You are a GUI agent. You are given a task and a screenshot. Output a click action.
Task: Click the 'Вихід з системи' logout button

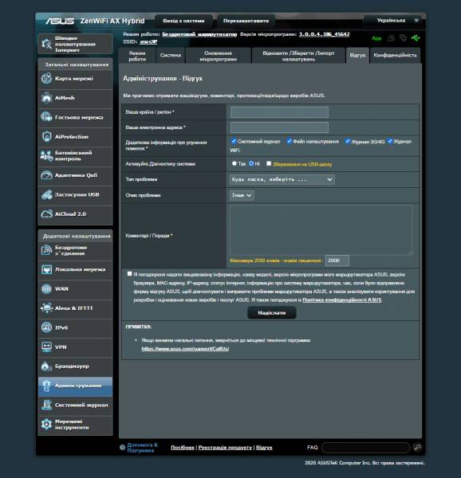tap(183, 21)
